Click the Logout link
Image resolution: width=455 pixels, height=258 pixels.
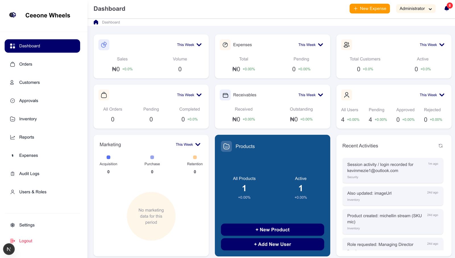(x=26, y=241)
